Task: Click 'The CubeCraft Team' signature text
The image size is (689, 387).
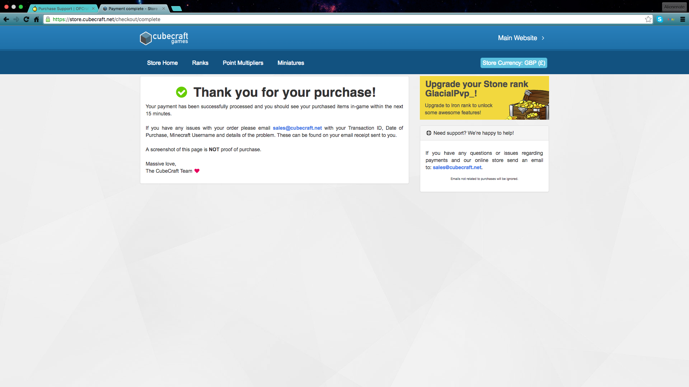Action: tap(169, 171)
